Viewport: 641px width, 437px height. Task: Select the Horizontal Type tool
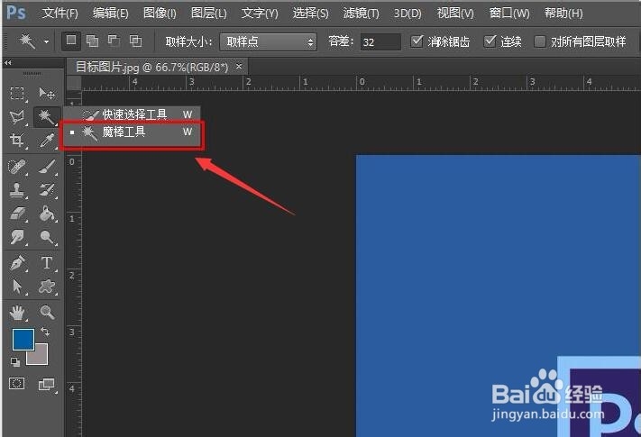tap(47, 263)
